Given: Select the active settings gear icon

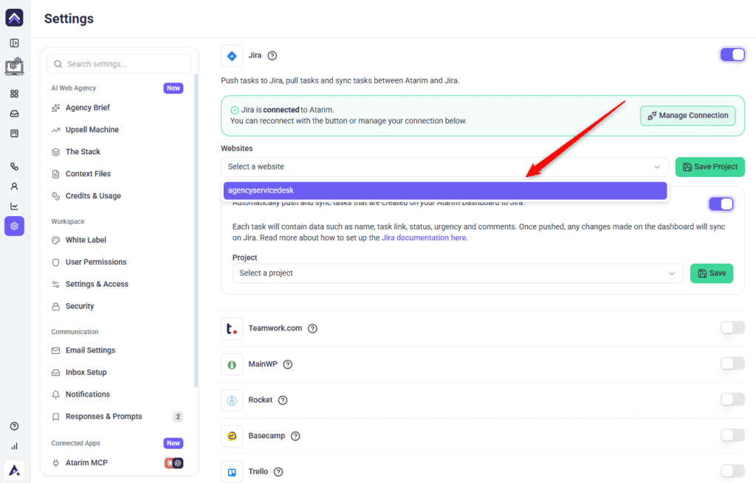Looking at the screenshot, I should tap(15, 226).
